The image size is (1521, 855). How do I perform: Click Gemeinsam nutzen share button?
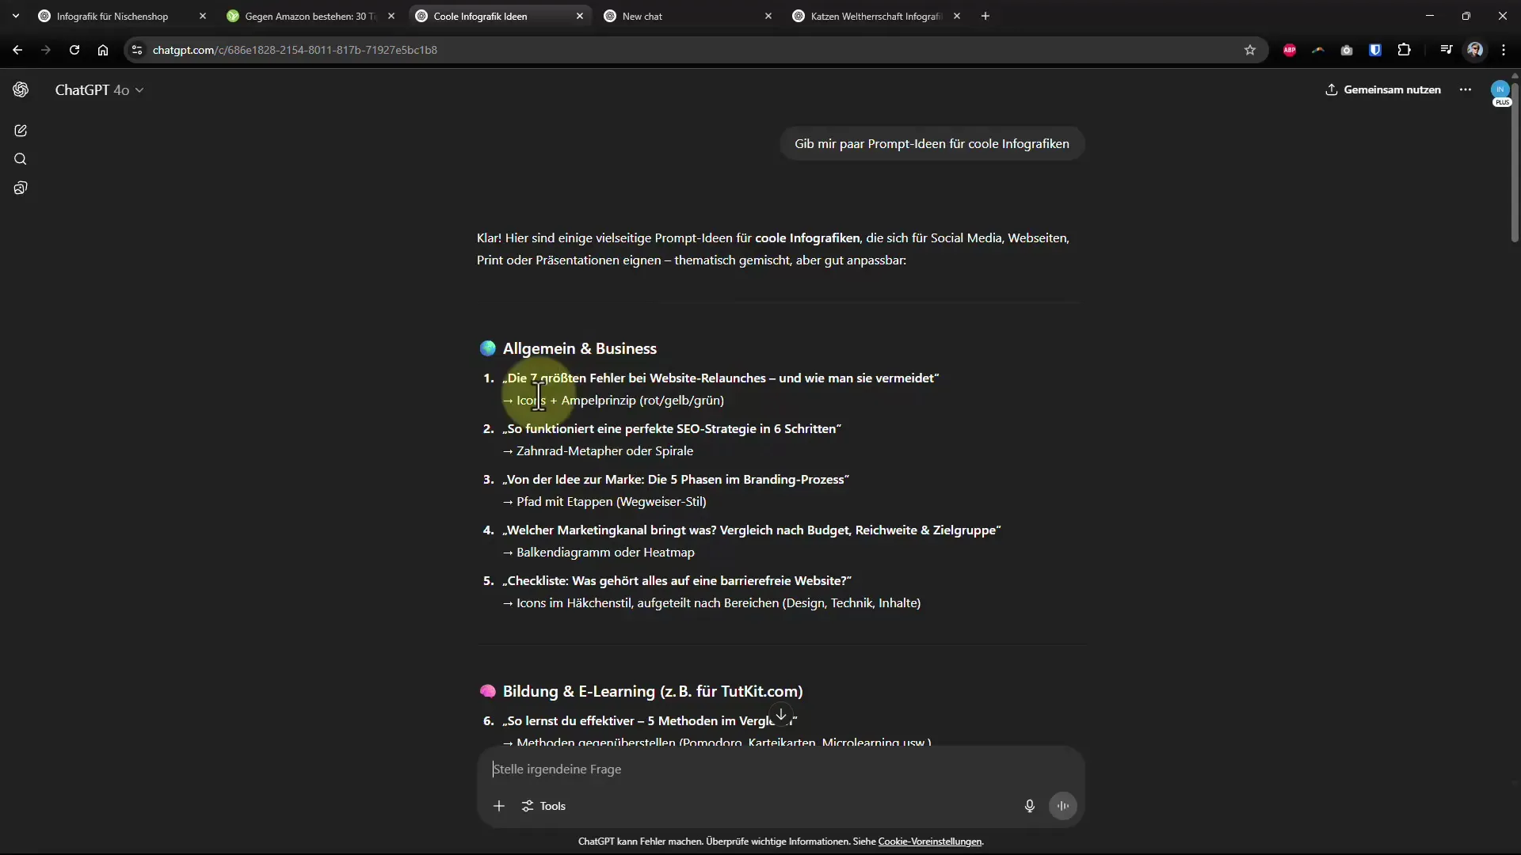point(1383,89)
